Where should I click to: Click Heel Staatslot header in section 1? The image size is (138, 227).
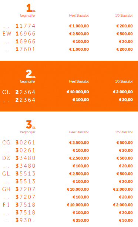79,16
